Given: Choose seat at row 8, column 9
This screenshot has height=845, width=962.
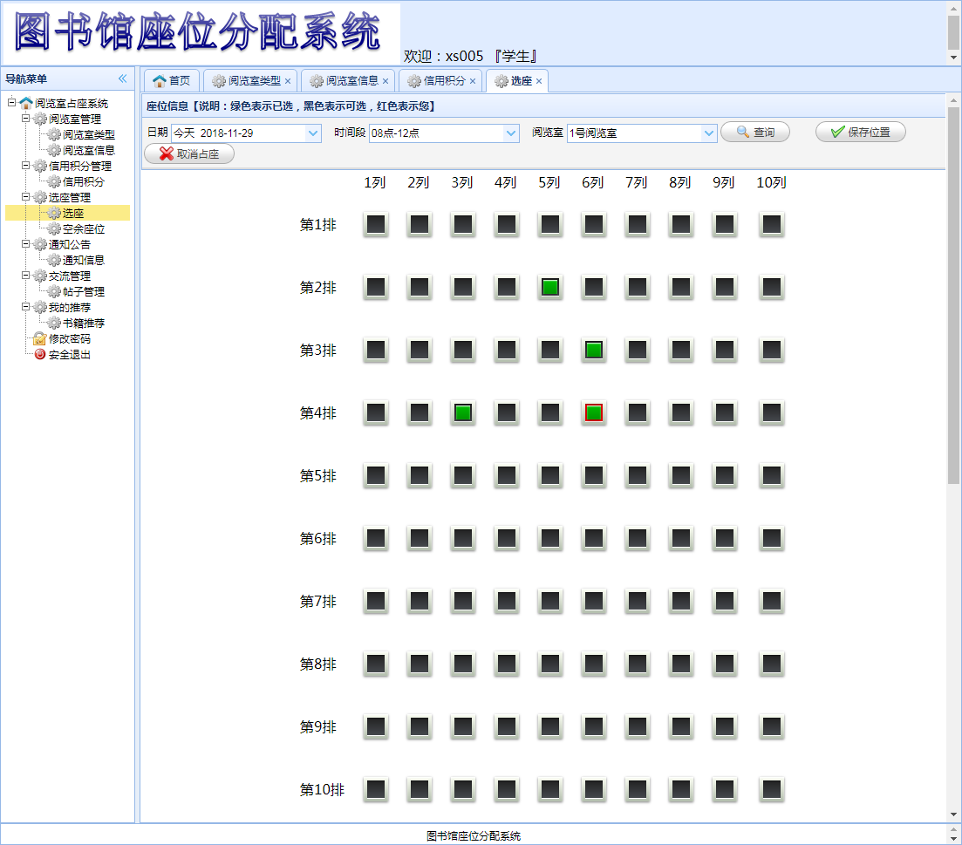Looking at the screenshot, I should pos(724,664).
